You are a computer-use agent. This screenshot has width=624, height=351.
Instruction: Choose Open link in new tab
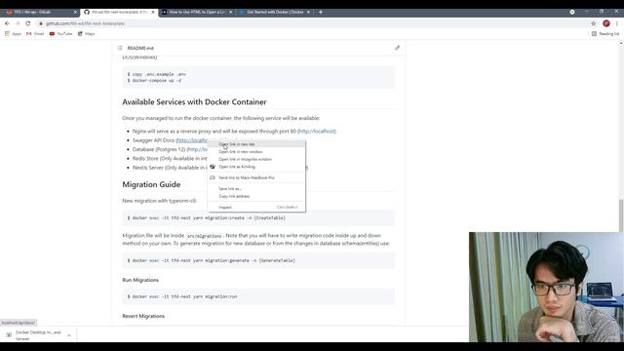click(256, 144)
